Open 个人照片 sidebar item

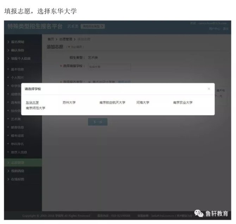point(17,78)
